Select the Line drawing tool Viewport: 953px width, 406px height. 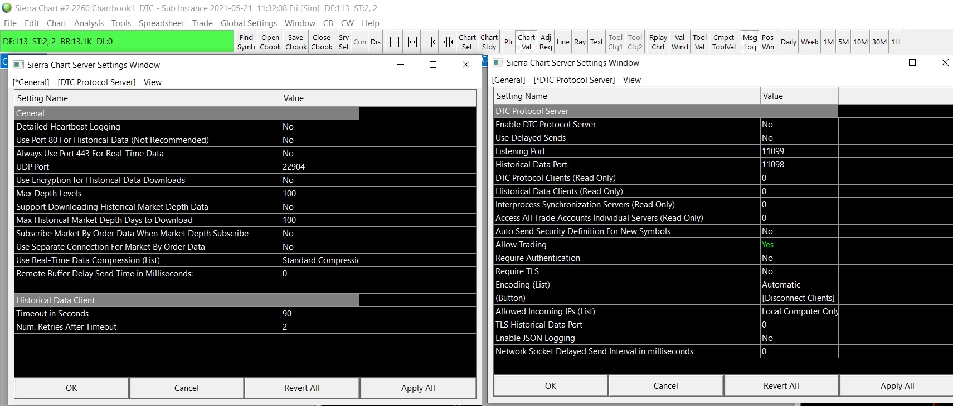click(563, 42)
